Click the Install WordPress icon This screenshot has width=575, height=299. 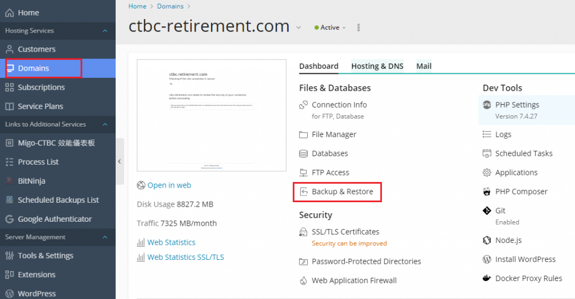pyautogui.click(x=486, y=259)
